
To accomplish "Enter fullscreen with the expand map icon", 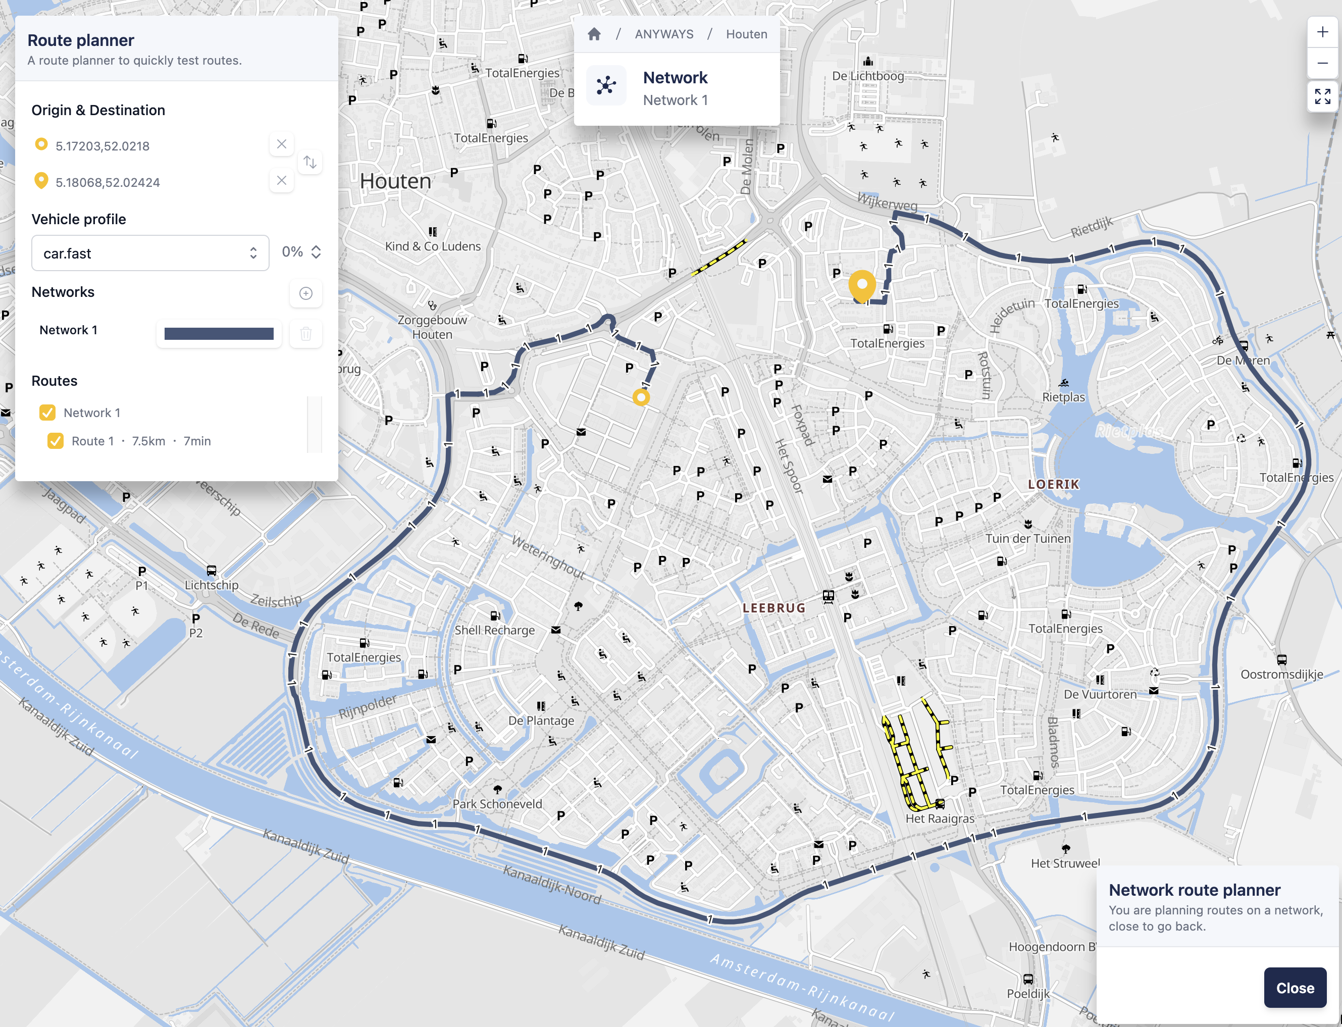I will tap(1323, 96).
